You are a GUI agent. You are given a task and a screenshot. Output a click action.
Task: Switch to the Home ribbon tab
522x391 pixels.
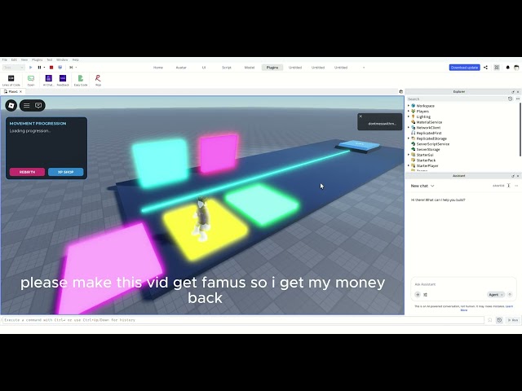[158, 68]
